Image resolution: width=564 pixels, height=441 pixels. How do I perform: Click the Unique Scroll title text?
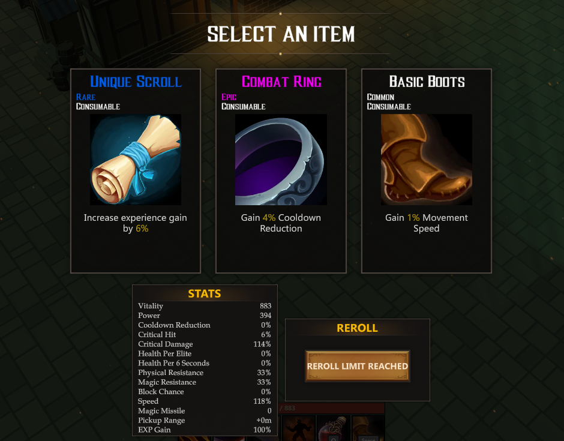pos(136,82)
